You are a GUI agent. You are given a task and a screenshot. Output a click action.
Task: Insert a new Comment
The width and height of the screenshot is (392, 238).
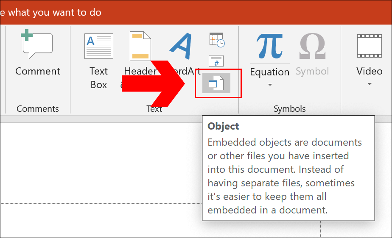pos(37,53)
